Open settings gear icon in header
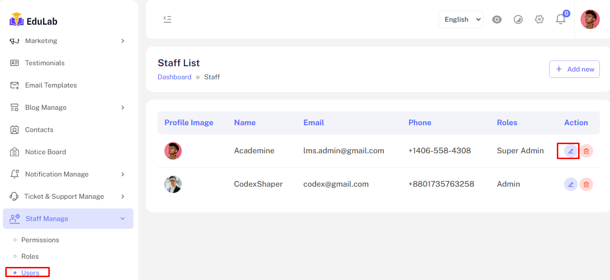 pyautogui.click(x=539, y=19)
